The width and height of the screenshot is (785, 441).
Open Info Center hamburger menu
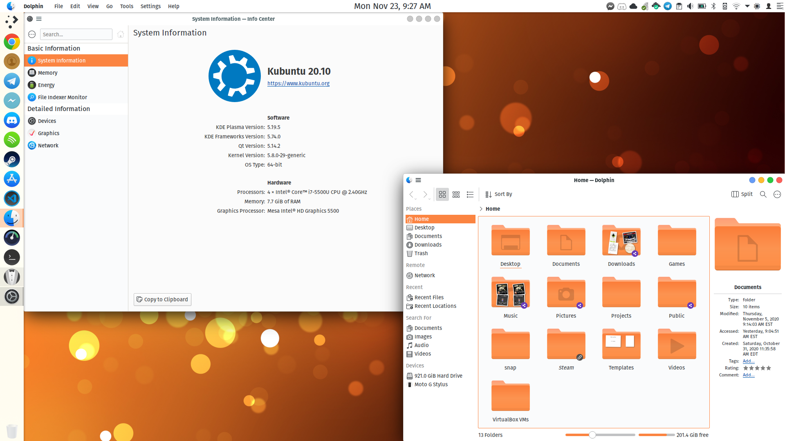pos(39,19)
